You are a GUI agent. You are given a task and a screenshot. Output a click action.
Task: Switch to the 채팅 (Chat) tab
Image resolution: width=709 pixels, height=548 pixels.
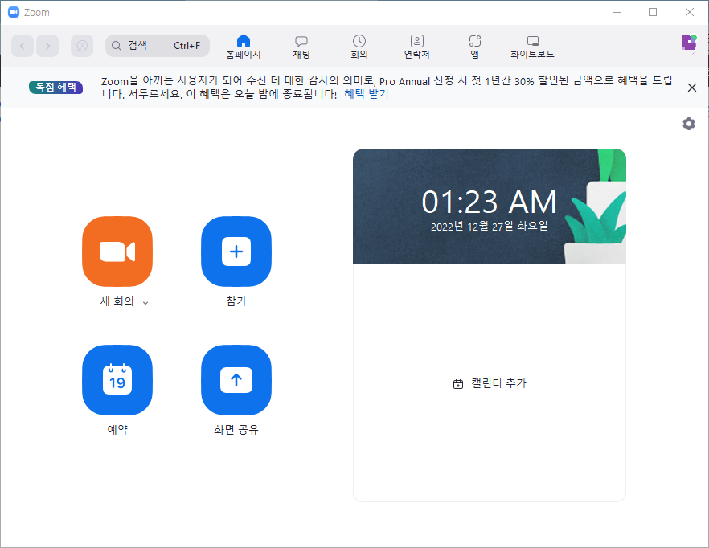point(301,46)
